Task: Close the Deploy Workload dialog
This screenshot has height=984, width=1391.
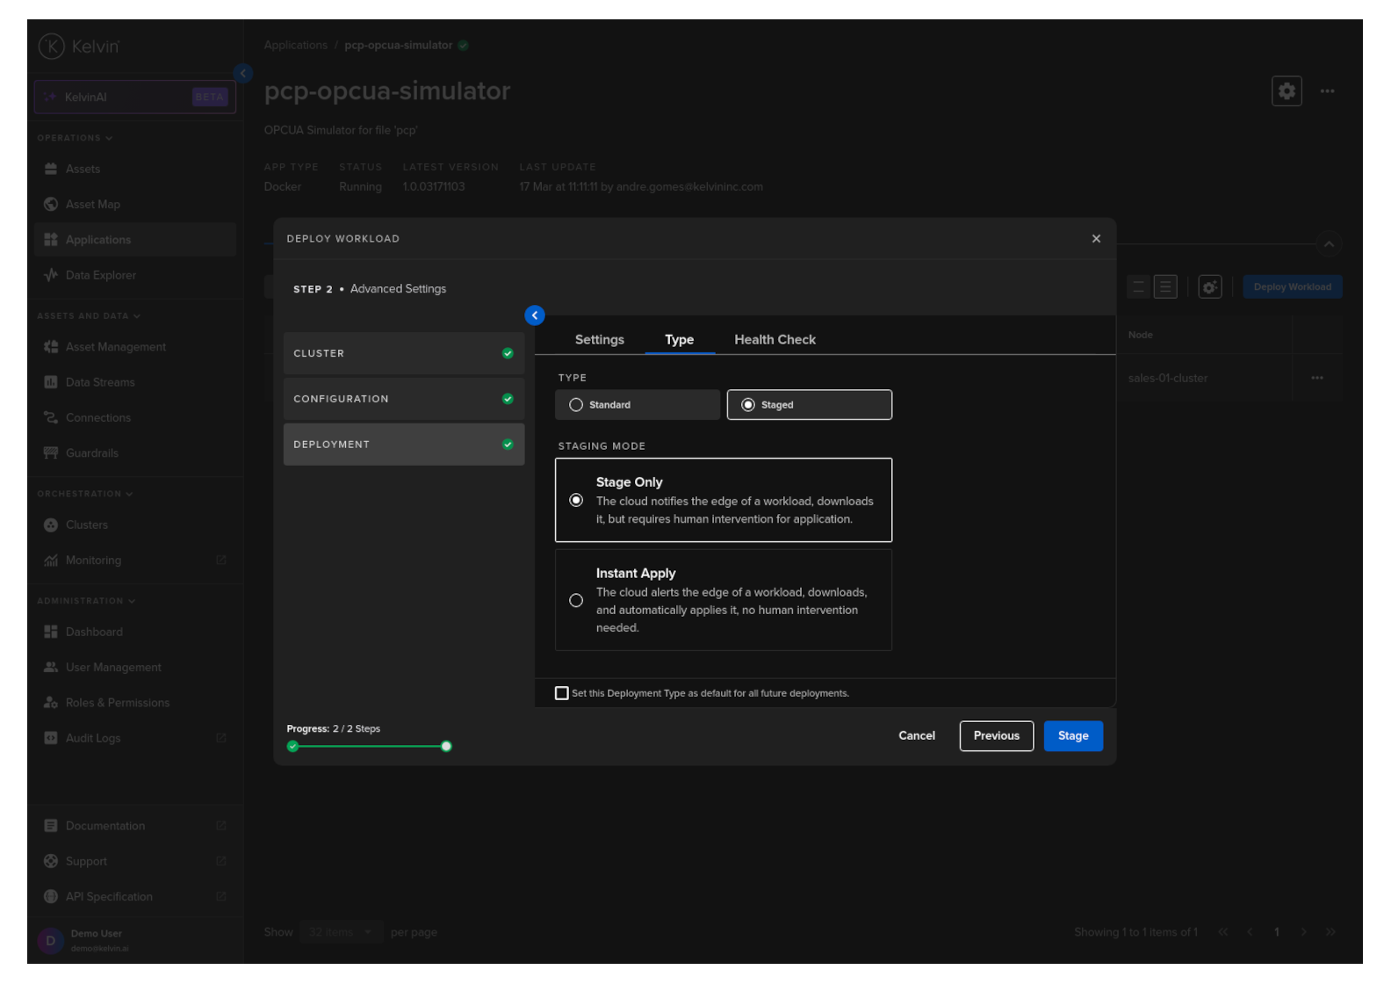Action: click(x=1095, y=239)
